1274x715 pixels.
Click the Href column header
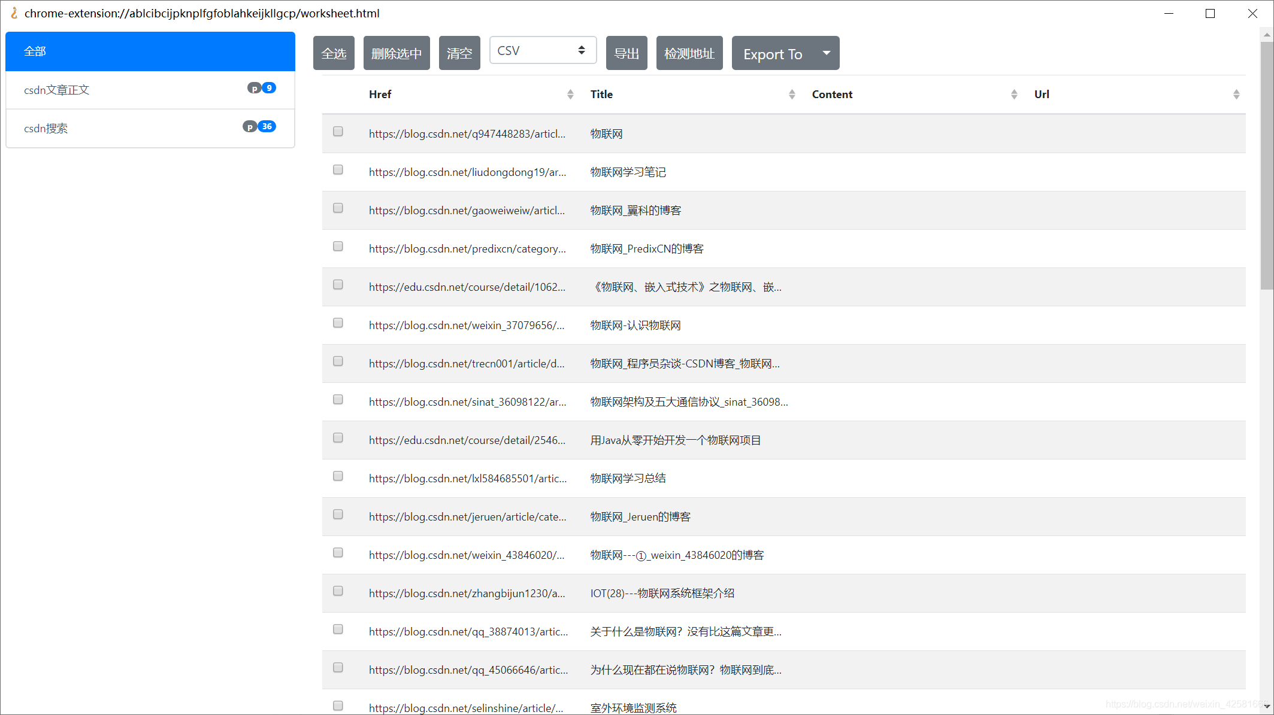tap(380, 95)
